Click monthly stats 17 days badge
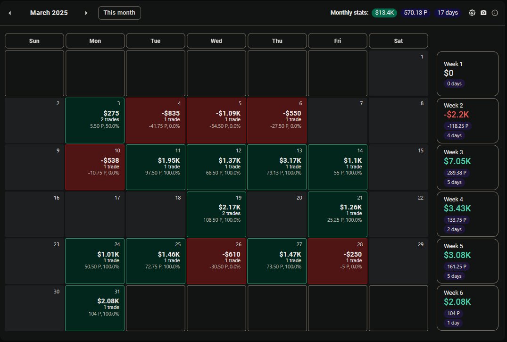This screenshot has height=342, width=507. [x=448, y=13]
